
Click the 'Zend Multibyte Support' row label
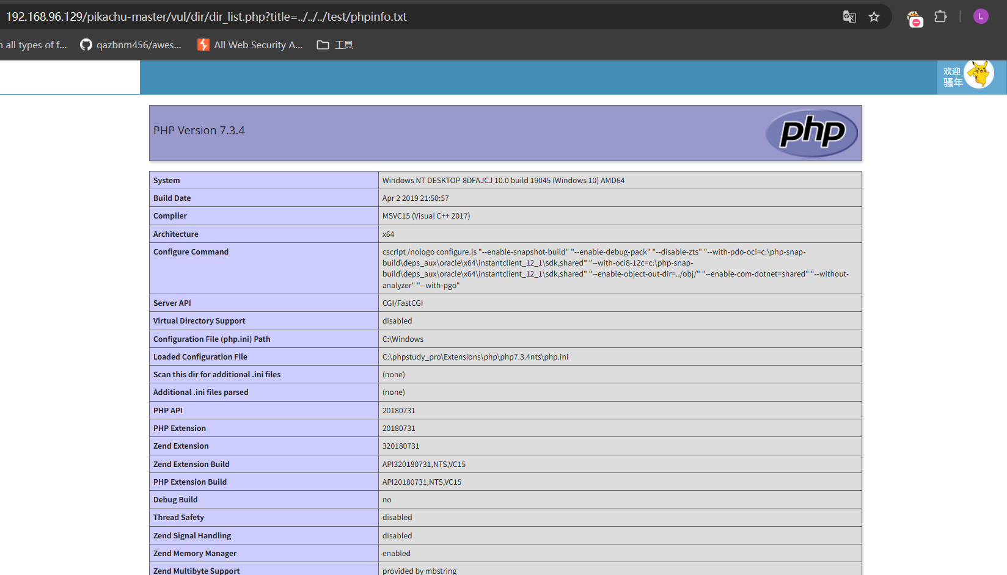tap(197, 571)
